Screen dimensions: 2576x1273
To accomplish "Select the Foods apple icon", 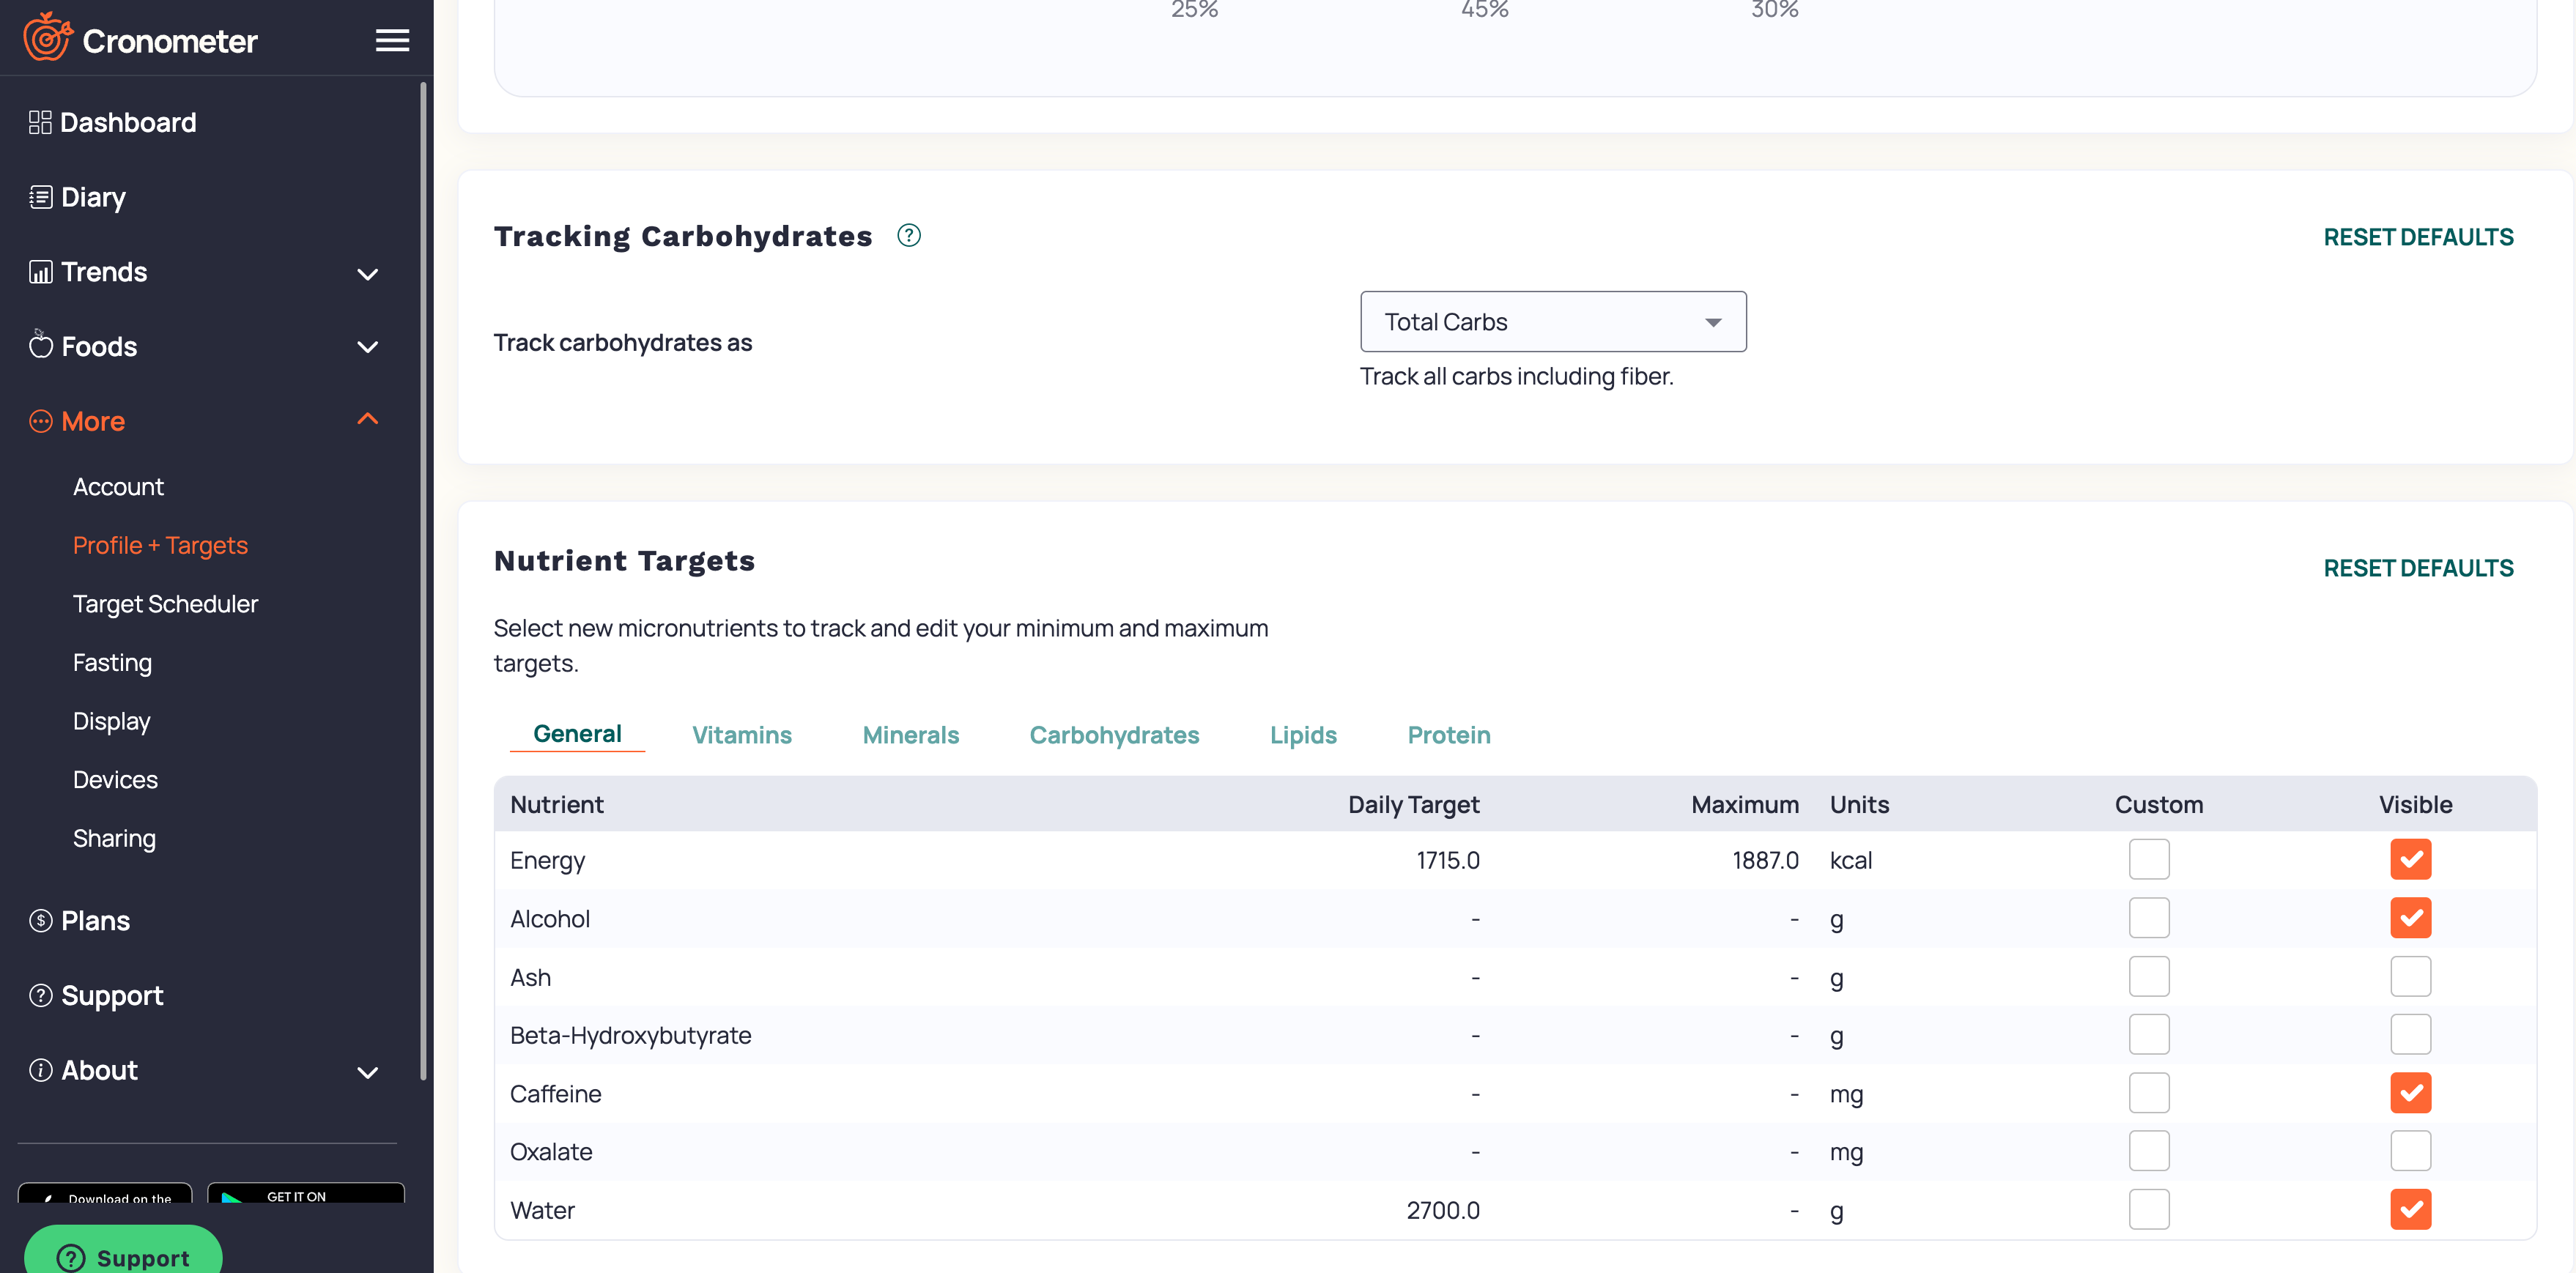I will click(40, 346).
